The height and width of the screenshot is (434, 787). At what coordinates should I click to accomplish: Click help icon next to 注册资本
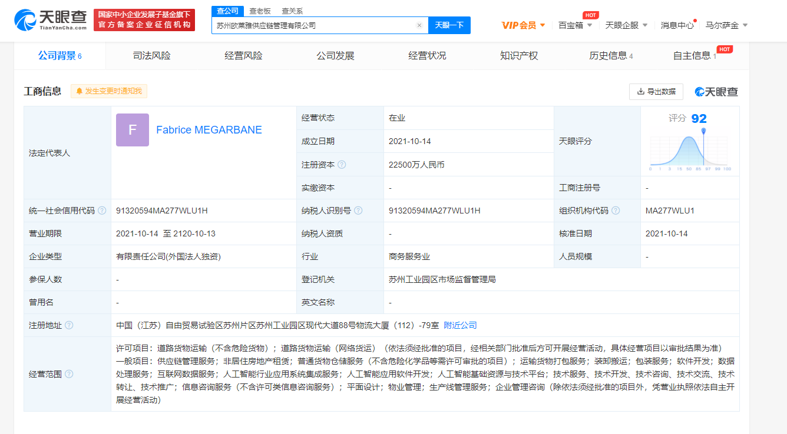coord(342,165)
